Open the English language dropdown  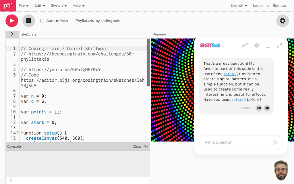tap(239, 5)
